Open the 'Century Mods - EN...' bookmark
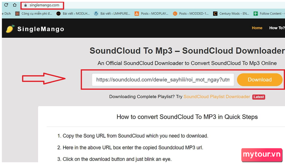The width and height of the screenshot is (285, 165). (x=231, y=13)
